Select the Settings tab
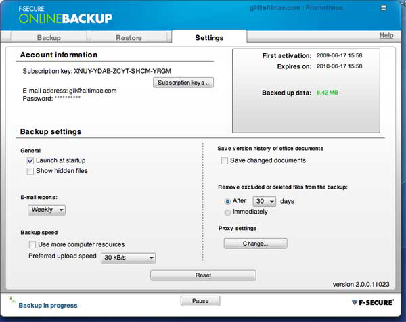 [x=209, y=38]
